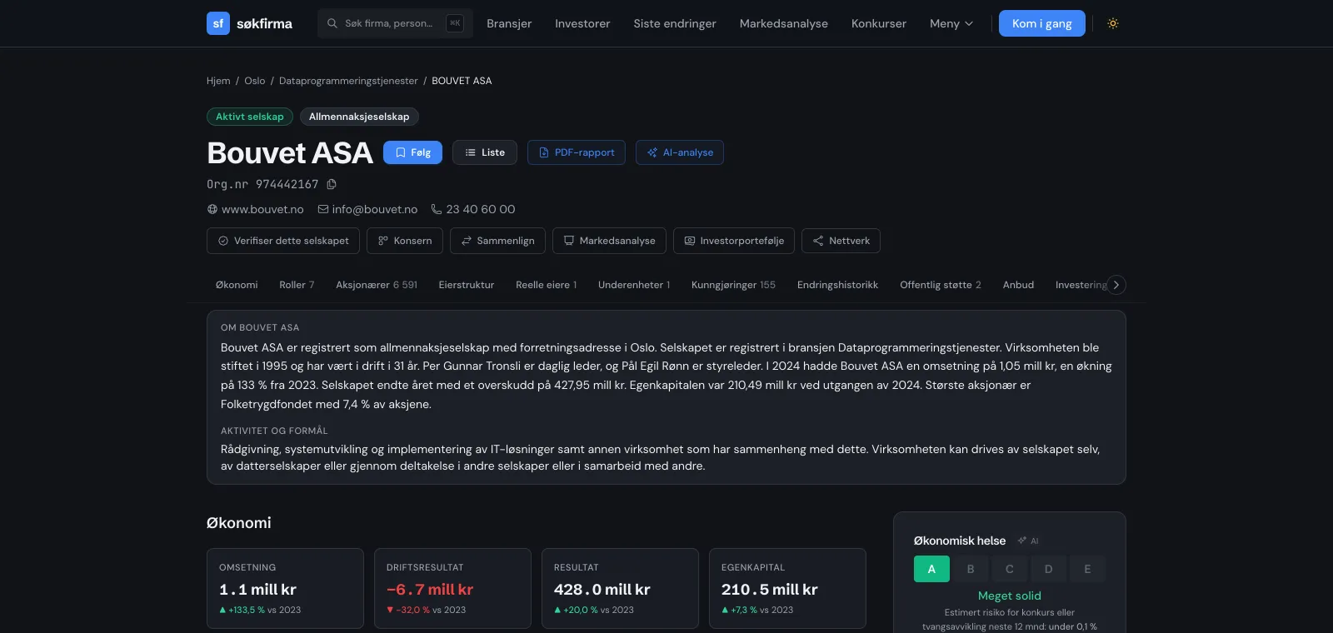Screen dimensions: 1333x633
Task: Visit www.bouvet.no link
Action: click(x=262, y=209)
